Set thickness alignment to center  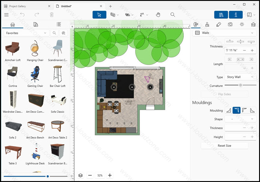pos(240,41)
